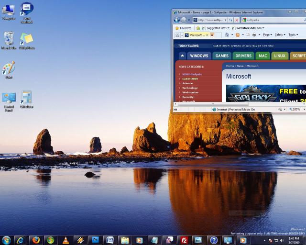Image resolution: width=306 pixels, height=245 pixels.
Task: Click the CeBIT 2009 category link
Action: tap(190, 78)
